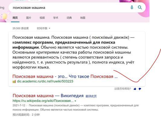Image resolution: width=161 pixels, height=121 pixels.
Task: Click the 这是否有帮助? feedback prompt text
Action: click(123, 89)
